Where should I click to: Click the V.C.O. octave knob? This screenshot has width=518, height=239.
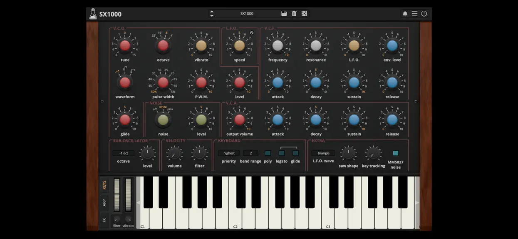(x=163, y=45)
